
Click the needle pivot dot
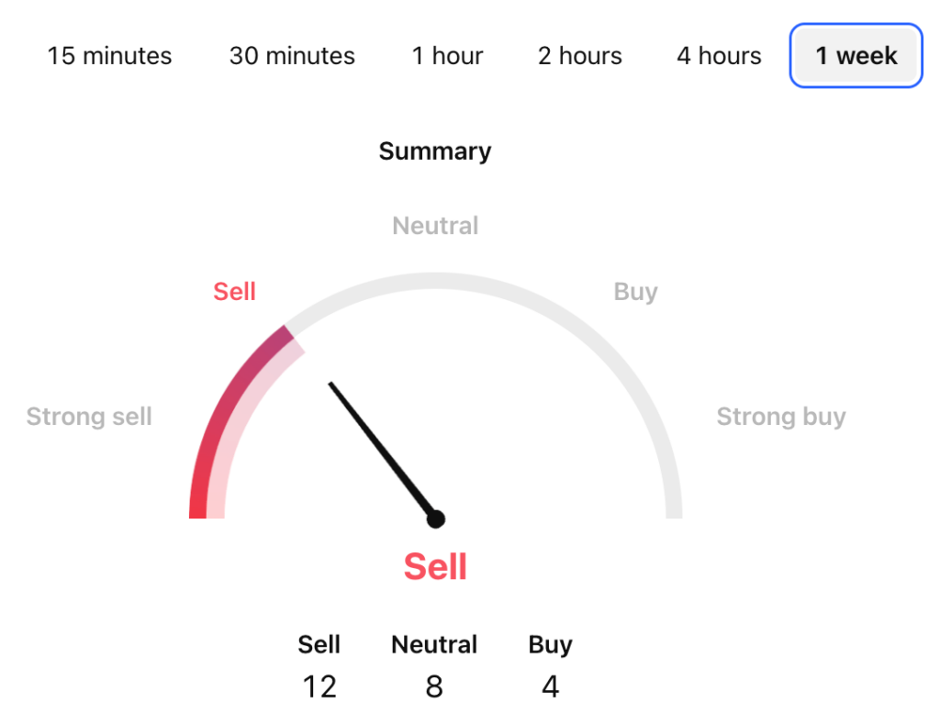(x=435, y=519)
